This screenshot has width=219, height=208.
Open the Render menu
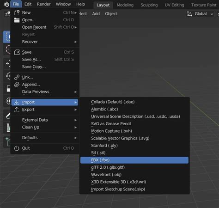[x=44, y=4]
